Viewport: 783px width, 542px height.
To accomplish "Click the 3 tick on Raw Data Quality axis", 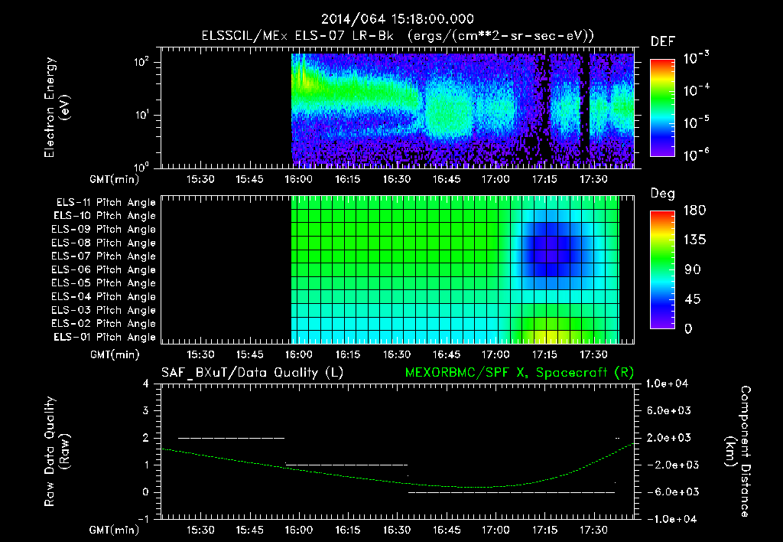I will pos(146,411).
